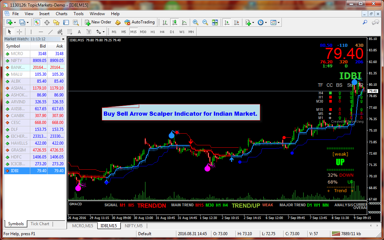Toggle the chart shift feature
The width and height of the screenshot is (384, 240).
pyautogui.click(x=237, y=22)
